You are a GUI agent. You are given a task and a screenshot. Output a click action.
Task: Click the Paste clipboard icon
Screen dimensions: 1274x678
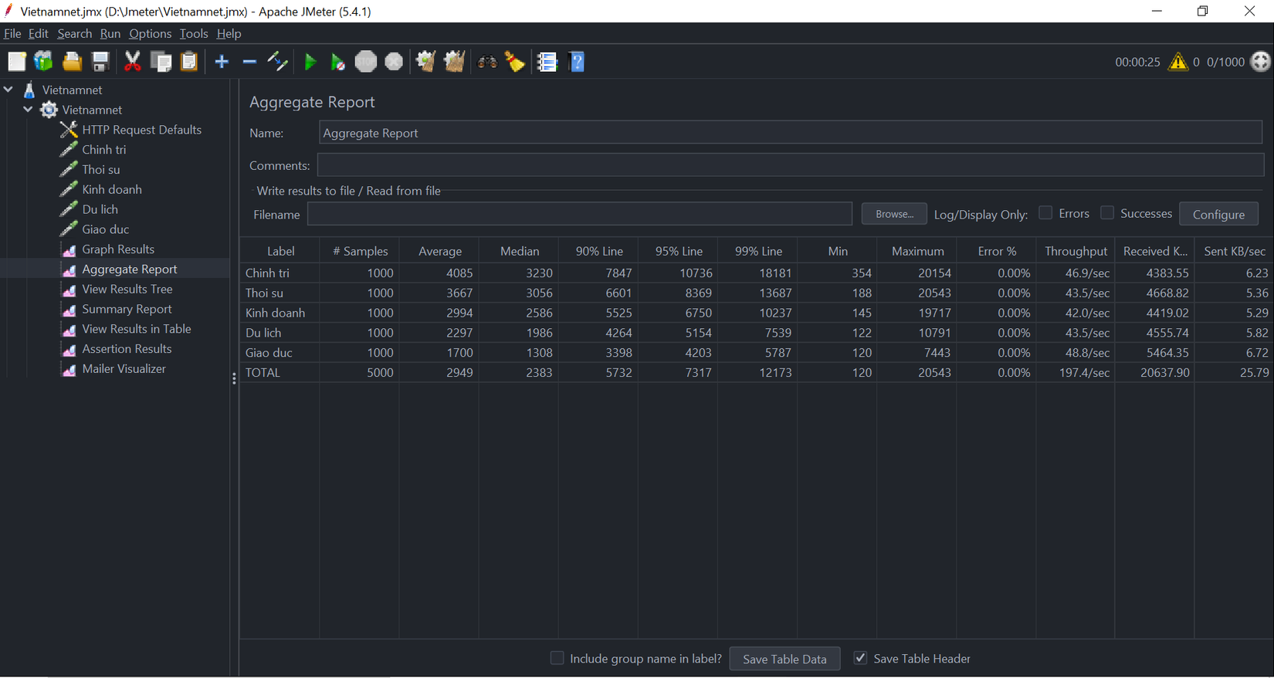point(189,62)
